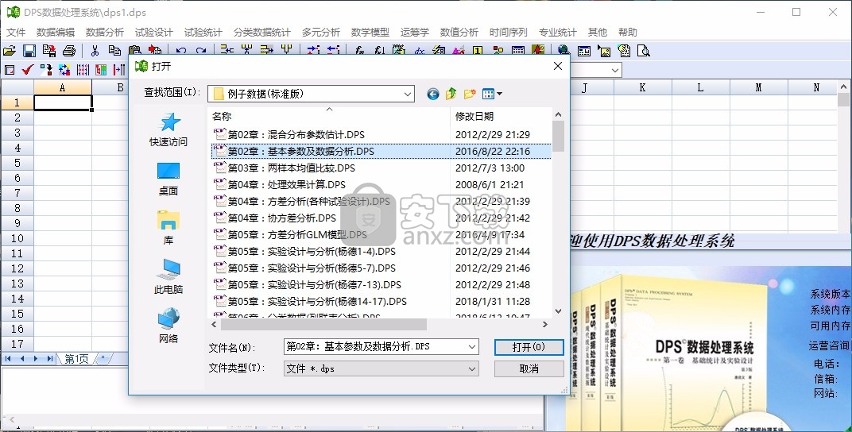Click the notepad document icon beside image icon
The image size is (852, 432).
coord(624,51)
